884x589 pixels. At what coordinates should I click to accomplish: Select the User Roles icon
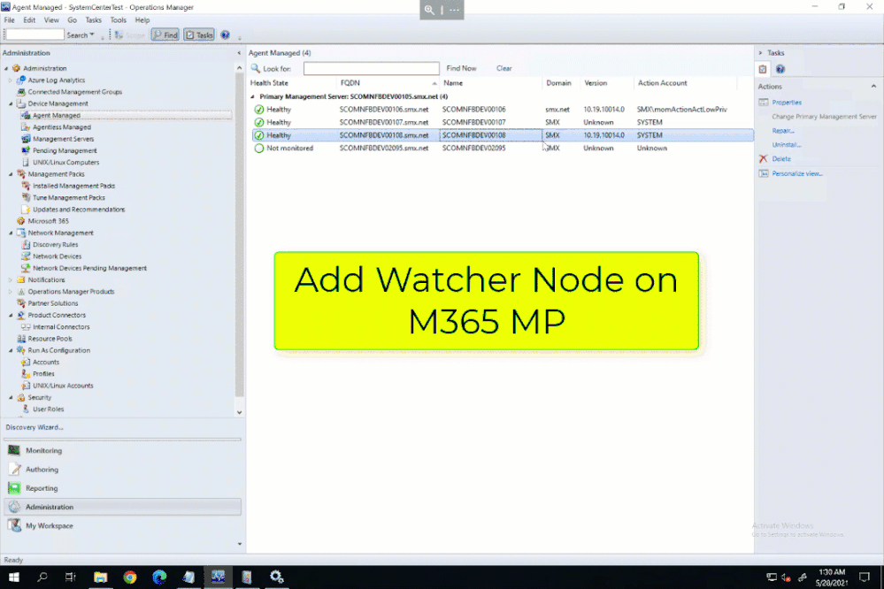click(26, 409)
